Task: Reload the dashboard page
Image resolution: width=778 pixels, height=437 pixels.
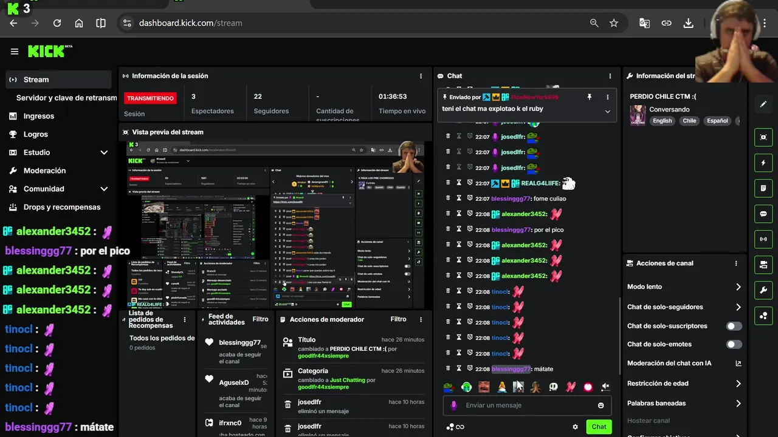Action: point(57,23)
